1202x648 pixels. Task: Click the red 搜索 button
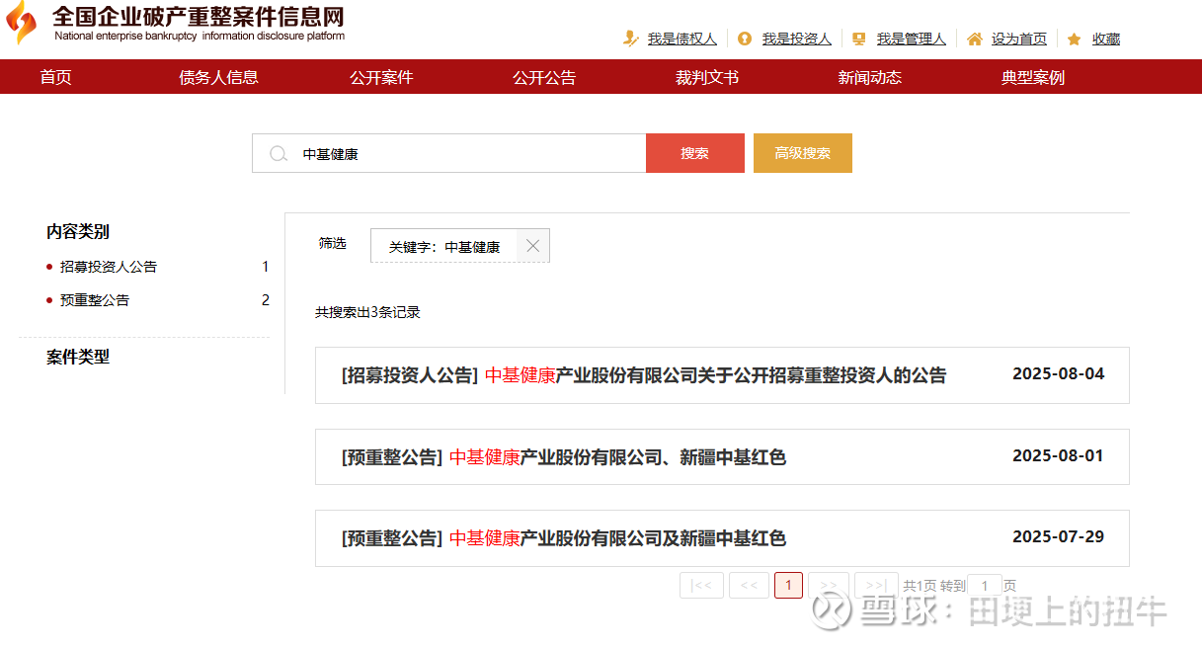coord(695,153)
